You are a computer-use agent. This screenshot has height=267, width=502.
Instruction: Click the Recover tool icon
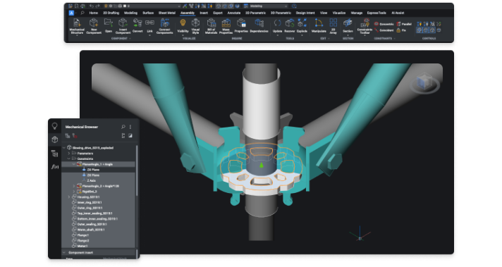click(289, 23)
